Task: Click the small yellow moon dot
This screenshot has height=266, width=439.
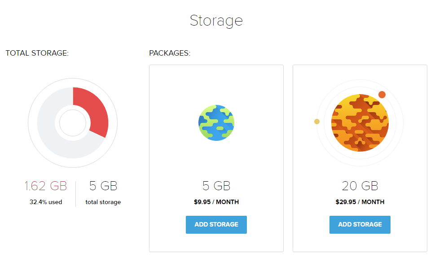Action: coord(317,122)
